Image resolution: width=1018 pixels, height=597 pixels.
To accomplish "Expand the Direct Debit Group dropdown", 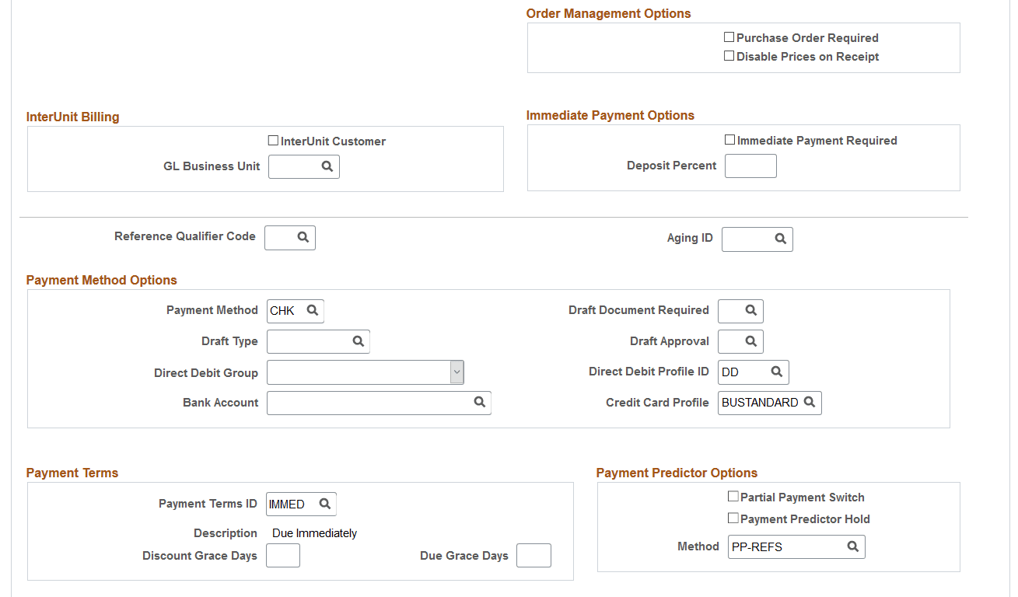I will coord(457,372).
